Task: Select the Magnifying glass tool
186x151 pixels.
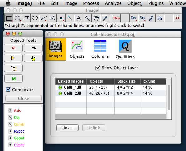Action: point(87,18)
